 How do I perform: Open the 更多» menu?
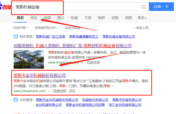point(142,18)
